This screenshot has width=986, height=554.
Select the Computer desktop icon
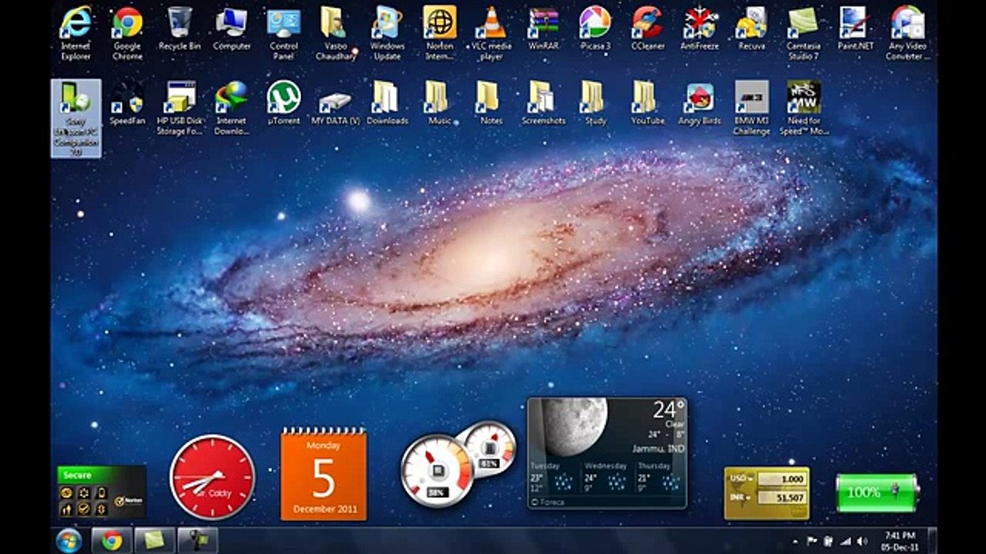coord(231,28)
